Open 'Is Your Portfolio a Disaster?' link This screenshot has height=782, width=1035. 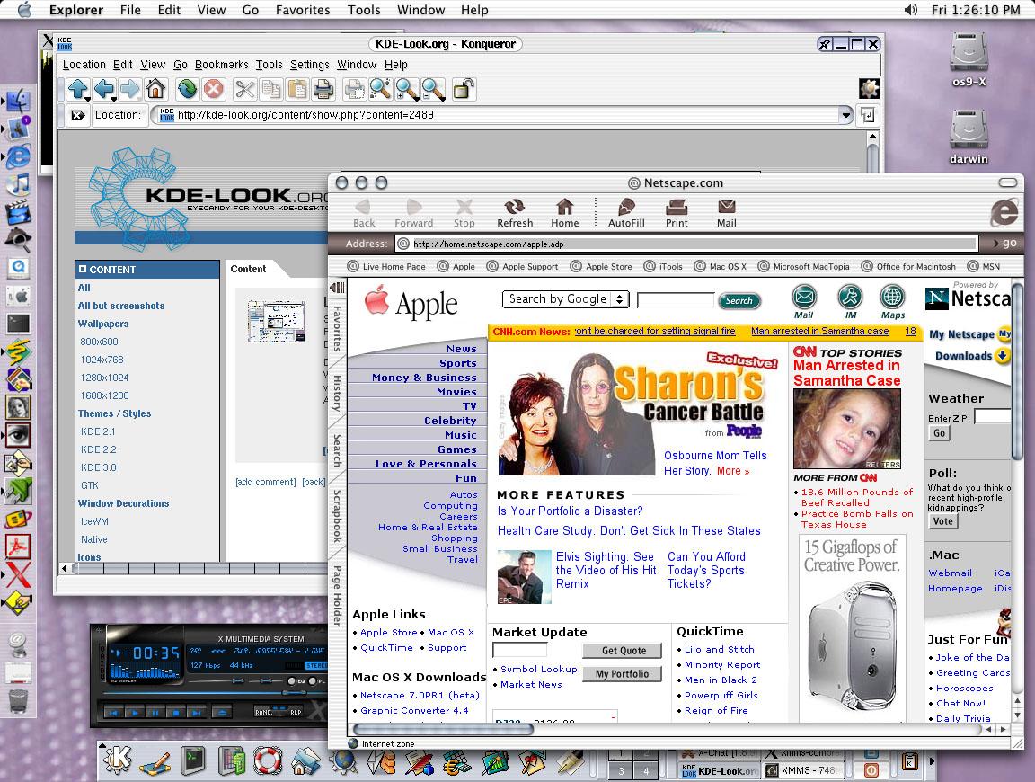(571, 511)
